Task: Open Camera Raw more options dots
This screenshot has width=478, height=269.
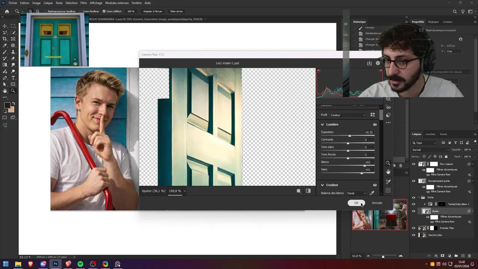Action: pos(388,123)
